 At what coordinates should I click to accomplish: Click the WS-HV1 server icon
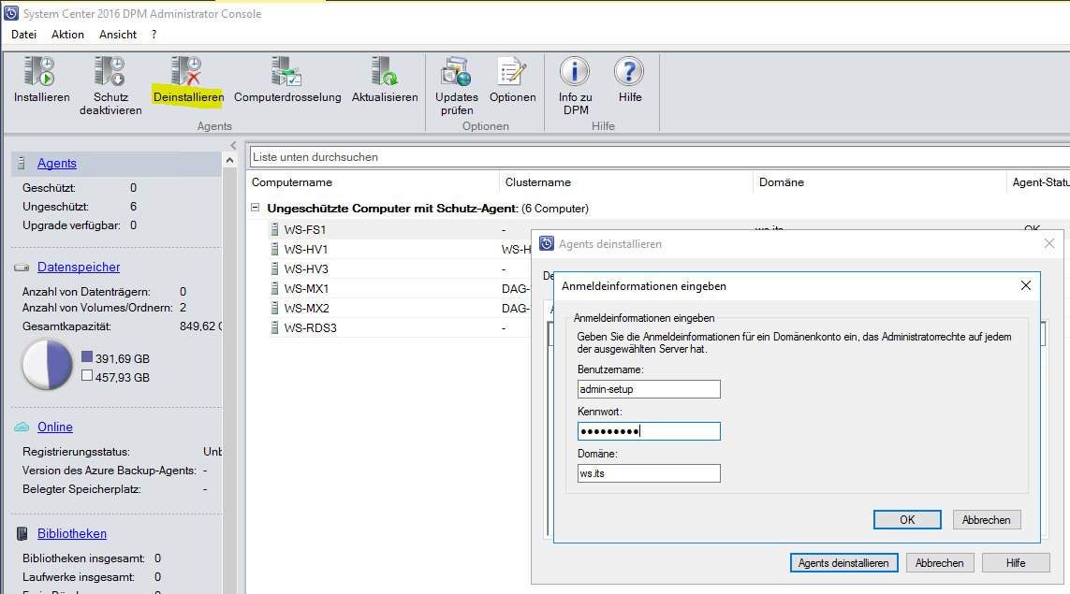pos(274,249)
